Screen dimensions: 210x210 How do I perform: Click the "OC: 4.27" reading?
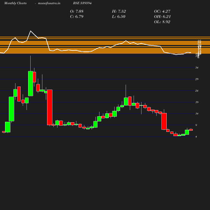click(x=162, y=11)
